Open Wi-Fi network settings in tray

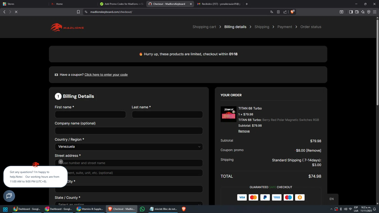[x=350, y=209]
